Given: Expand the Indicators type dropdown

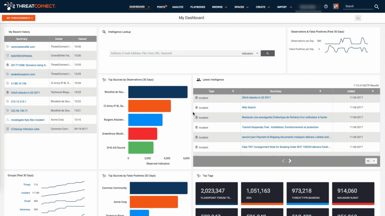Looking at the screenshot, I should (x=250, y=54).
